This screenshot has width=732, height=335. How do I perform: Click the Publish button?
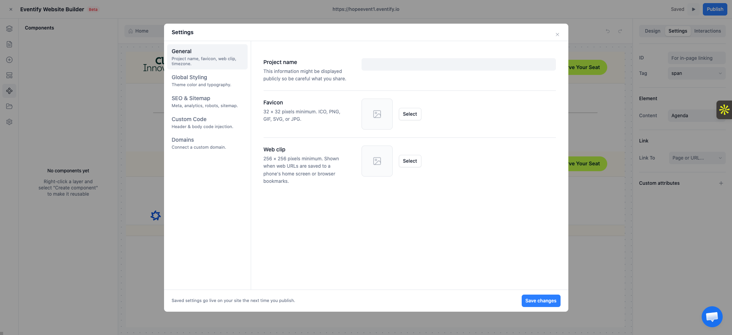click(715, 9)
